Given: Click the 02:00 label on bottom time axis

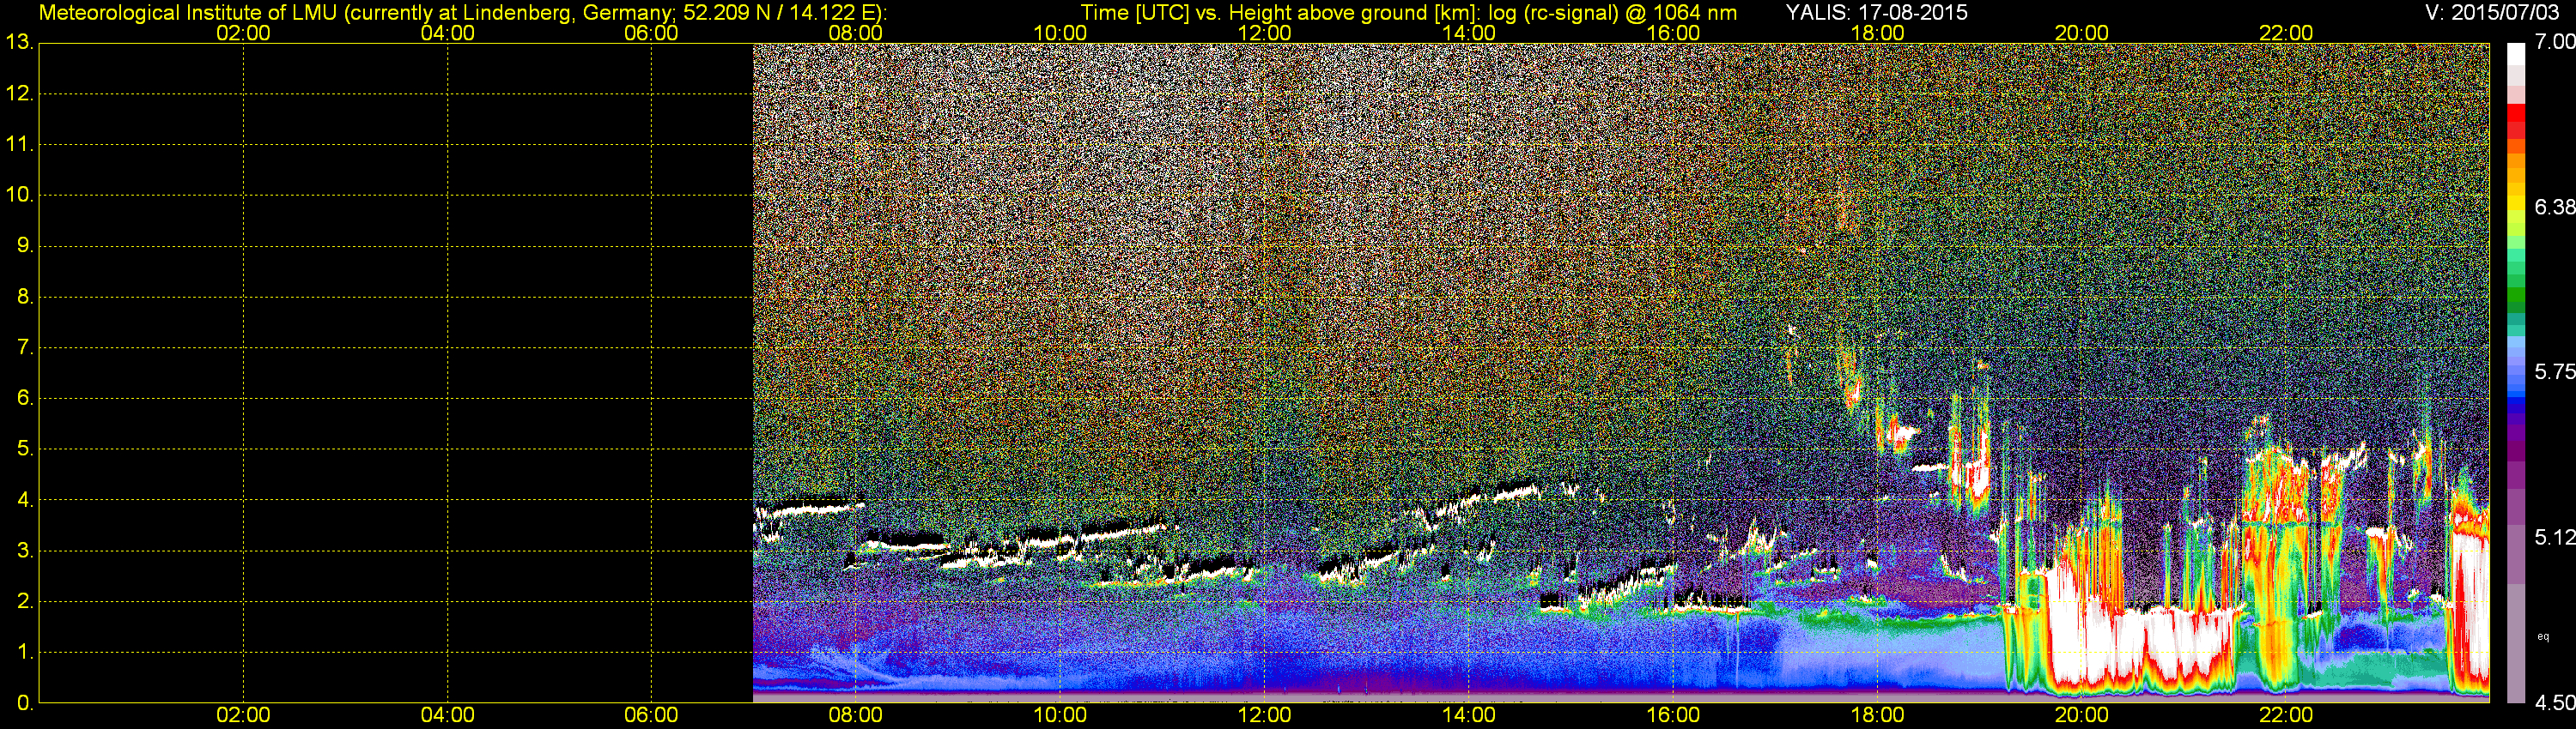Looking at the screenshot, I should (x=243, y=715).
